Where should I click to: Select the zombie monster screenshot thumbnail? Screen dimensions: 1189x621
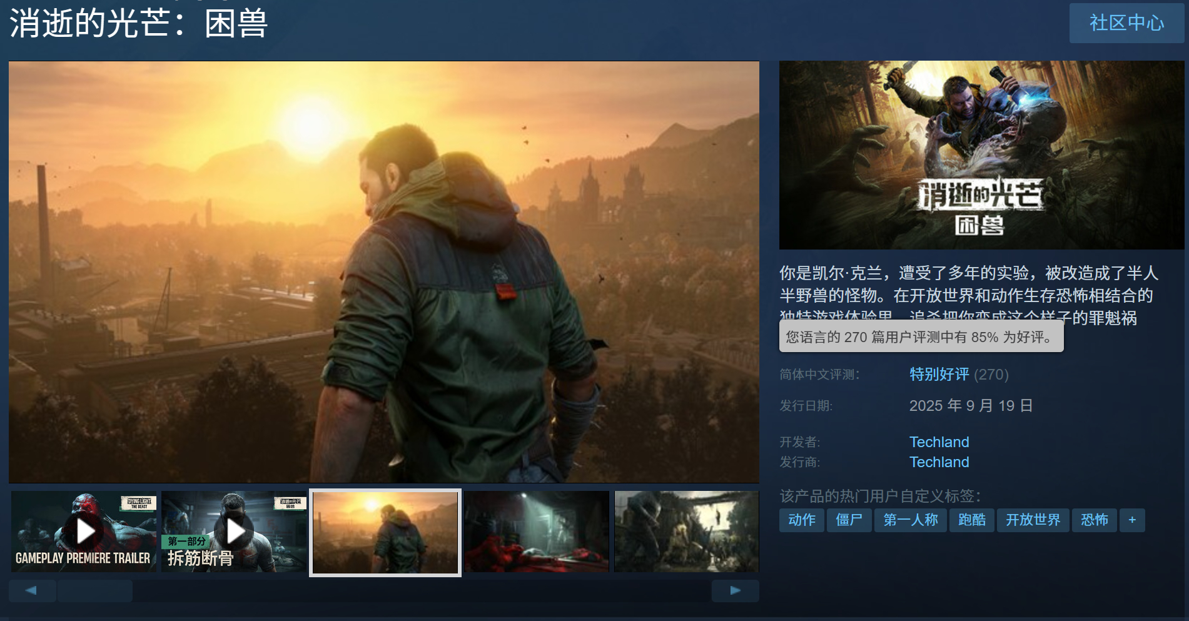tap(686, 532)
